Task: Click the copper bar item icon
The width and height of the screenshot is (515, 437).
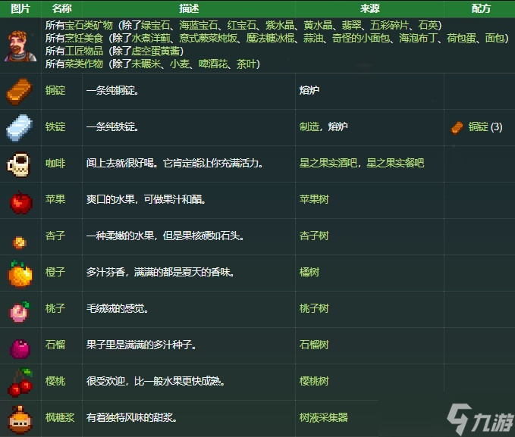Action: tap(20, 92)
